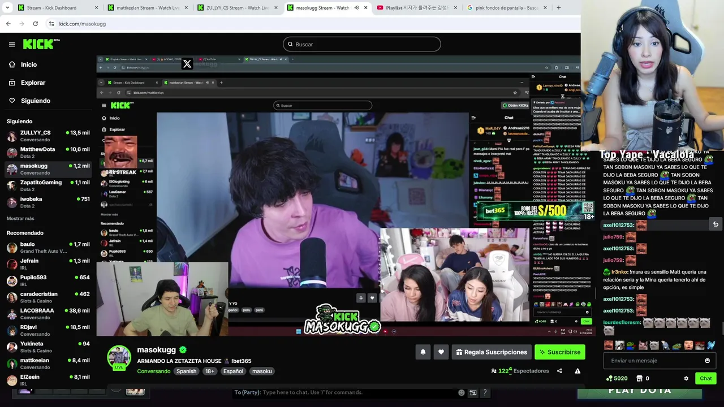Open ZULLYY_CS channel in Siguiendo list
Viewport: 724px width, 407px height.
48,136
